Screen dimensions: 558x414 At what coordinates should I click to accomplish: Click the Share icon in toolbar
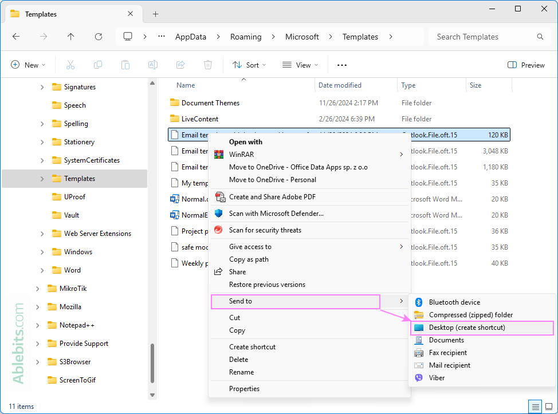coord(180,65)
